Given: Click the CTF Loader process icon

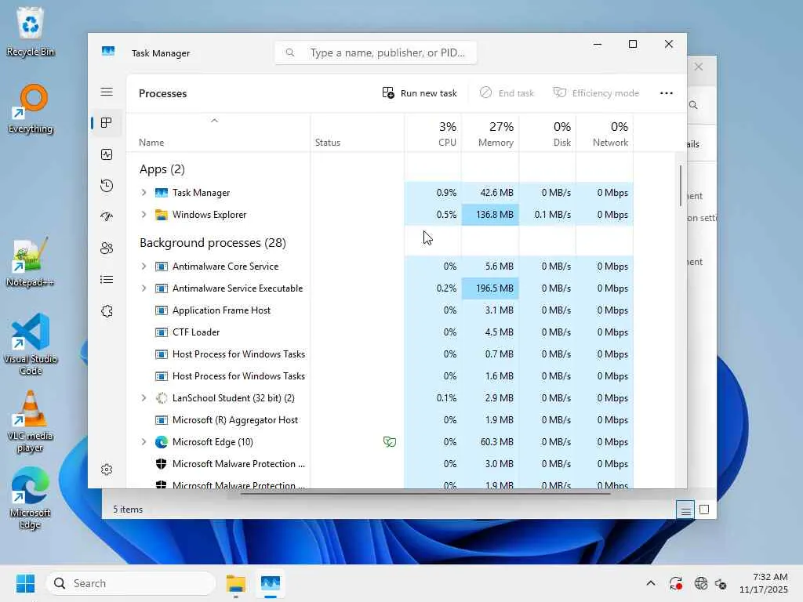Looking at the screenshot, I should pyautogui.click(x=162, y=332).
